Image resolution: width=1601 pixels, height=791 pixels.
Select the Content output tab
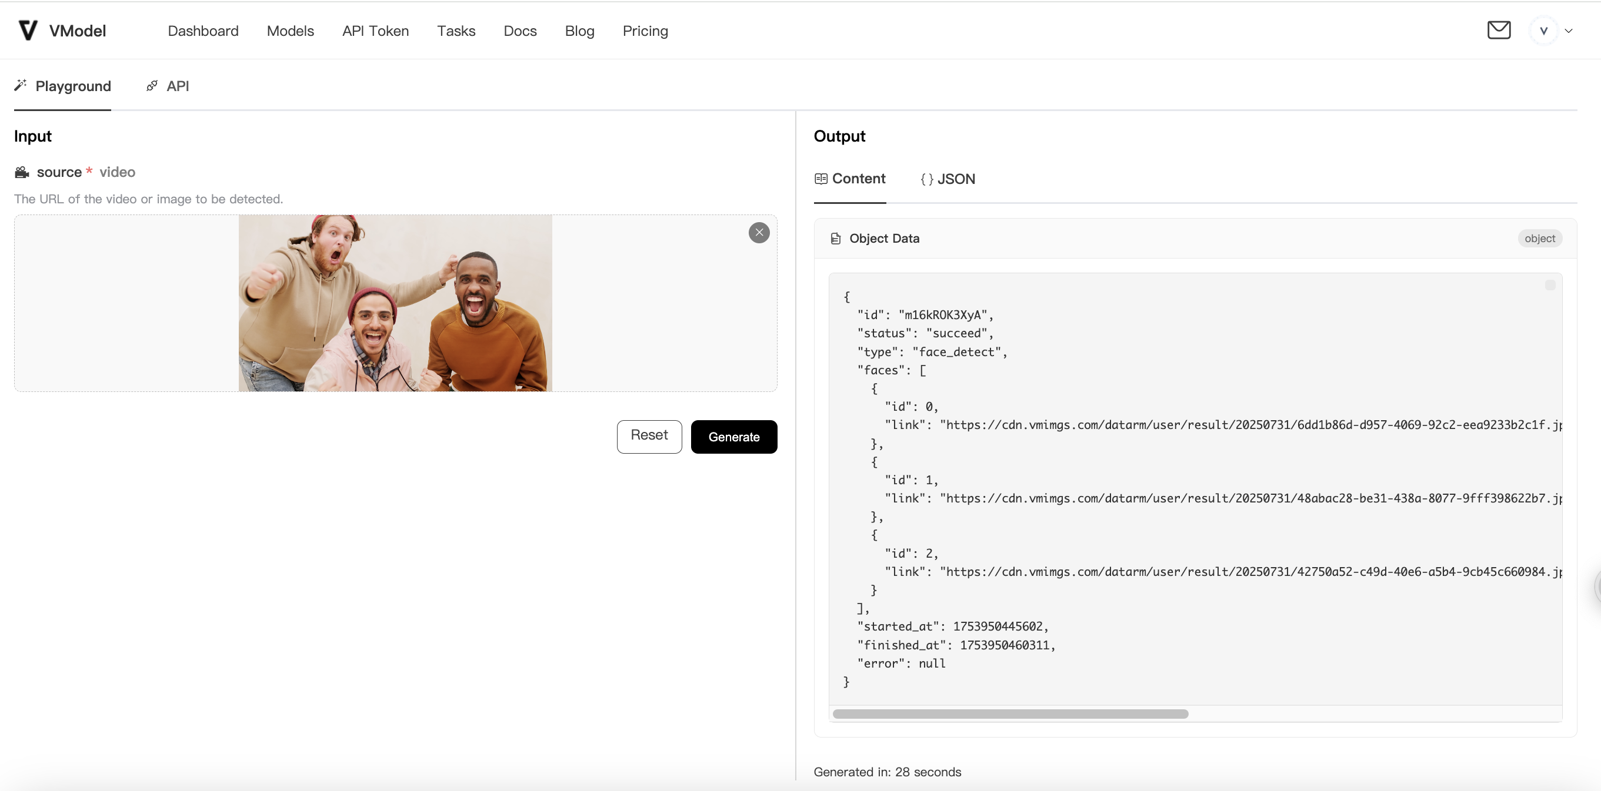click(849, 179)
